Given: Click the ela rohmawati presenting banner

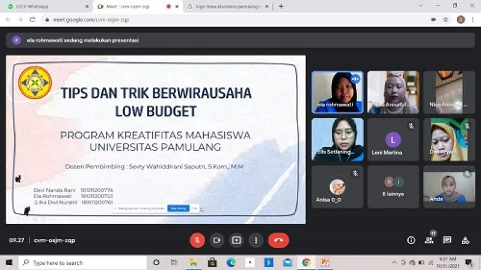Looking at the screenshot, I should click(240, 40).
